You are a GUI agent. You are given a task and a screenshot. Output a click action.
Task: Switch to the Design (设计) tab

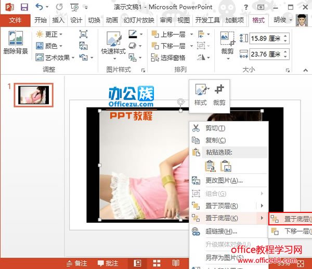pyautogui.click(x=76, y=20)
